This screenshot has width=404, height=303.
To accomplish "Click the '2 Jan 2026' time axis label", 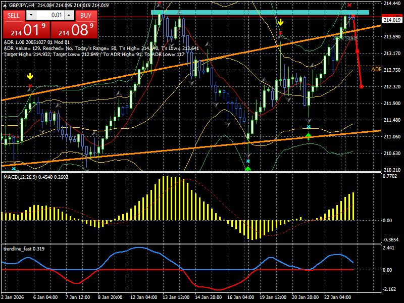I will point(12,297).
